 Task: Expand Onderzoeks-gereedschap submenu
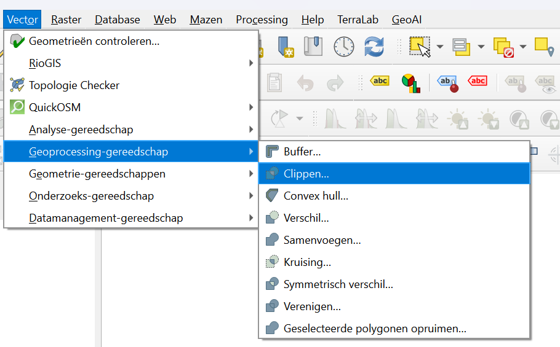click(131, 195)
